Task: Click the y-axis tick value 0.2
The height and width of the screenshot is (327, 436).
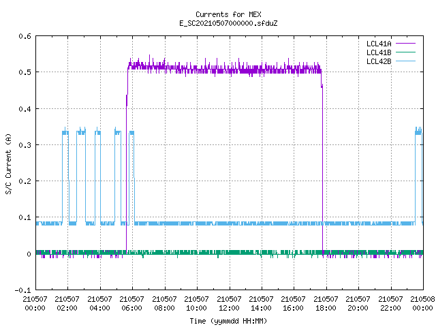Action: coord(25,181)
